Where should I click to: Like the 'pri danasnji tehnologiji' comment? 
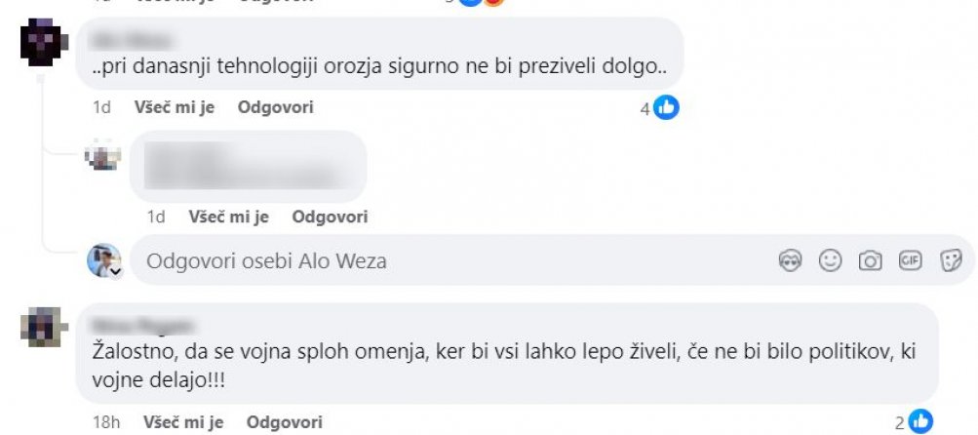[x=174, y=107]
